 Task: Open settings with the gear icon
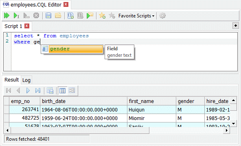[x=162, y=15]
